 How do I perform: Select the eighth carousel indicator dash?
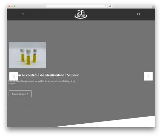click(39, 106)
